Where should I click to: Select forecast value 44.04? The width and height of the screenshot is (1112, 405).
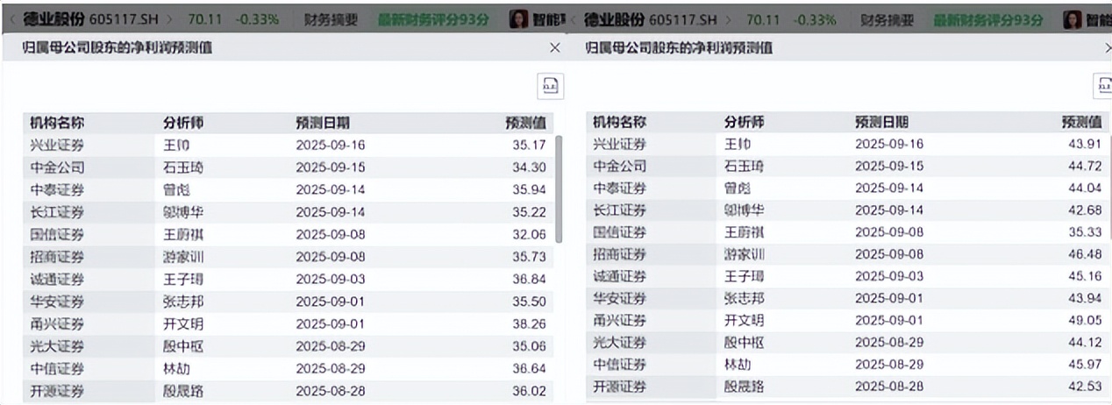1085,188
